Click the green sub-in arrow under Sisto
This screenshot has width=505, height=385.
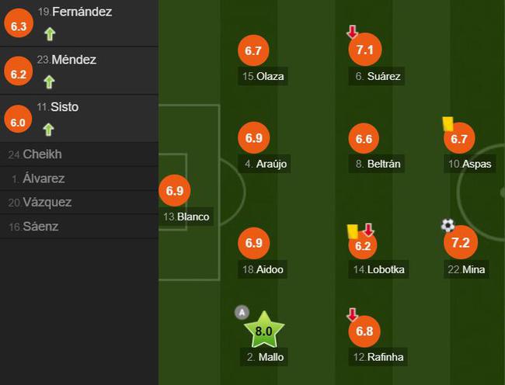pyautogui.click(x=48, y=130)
